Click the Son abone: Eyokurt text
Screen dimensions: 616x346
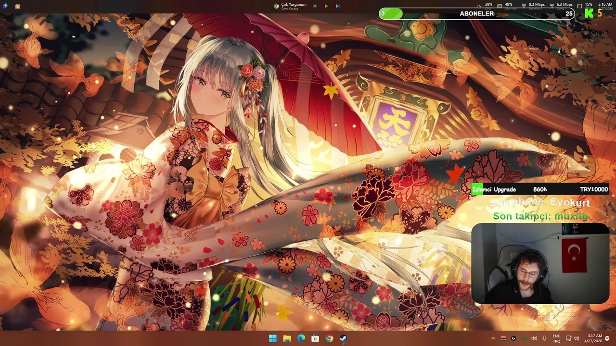(539, 202)
